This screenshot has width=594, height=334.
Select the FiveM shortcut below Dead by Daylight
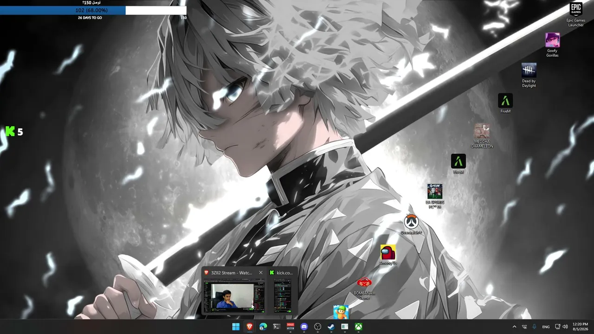click(505, 103)
